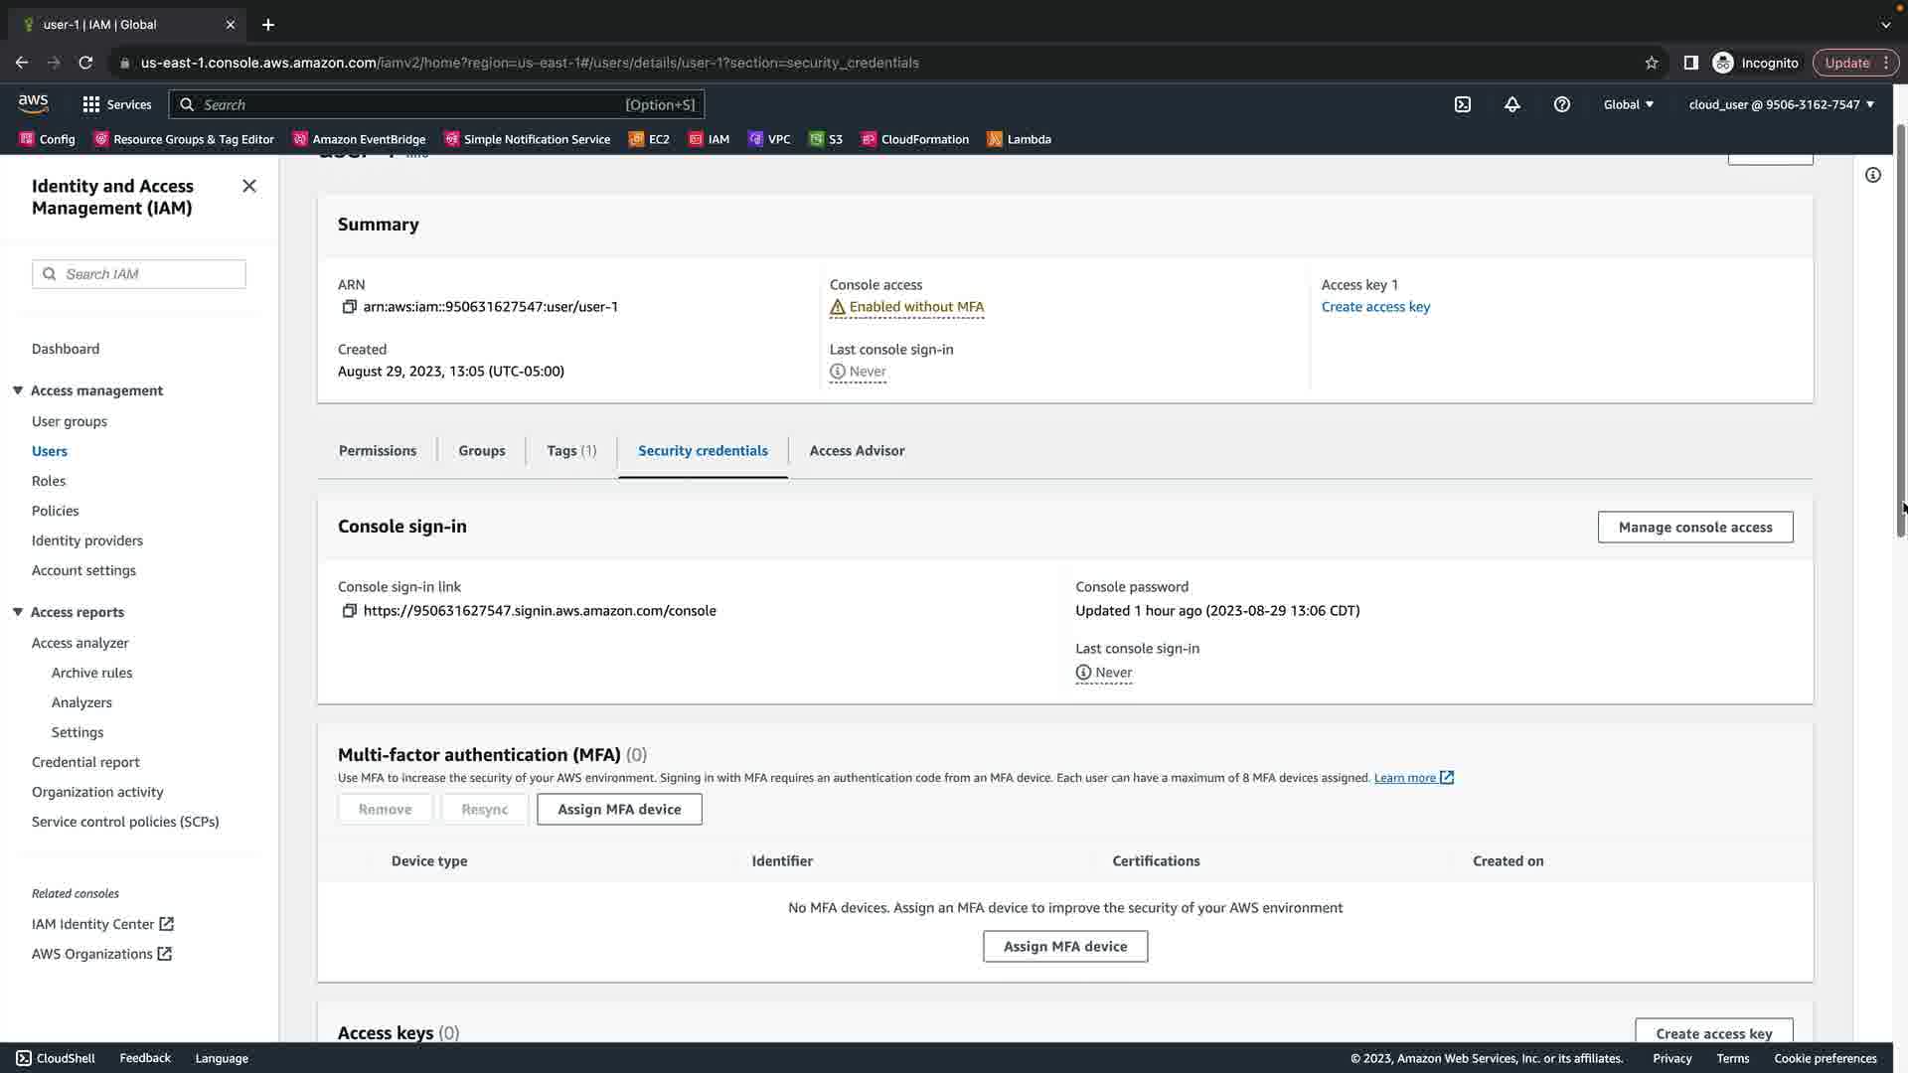
Task: Click the page vertical scrollbar
Action: [x=1901, y=328]
